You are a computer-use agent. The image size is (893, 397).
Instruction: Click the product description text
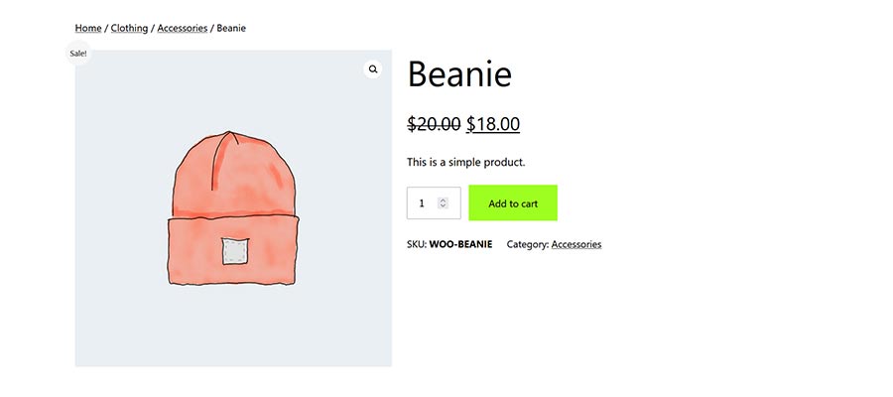coord(465,162)
